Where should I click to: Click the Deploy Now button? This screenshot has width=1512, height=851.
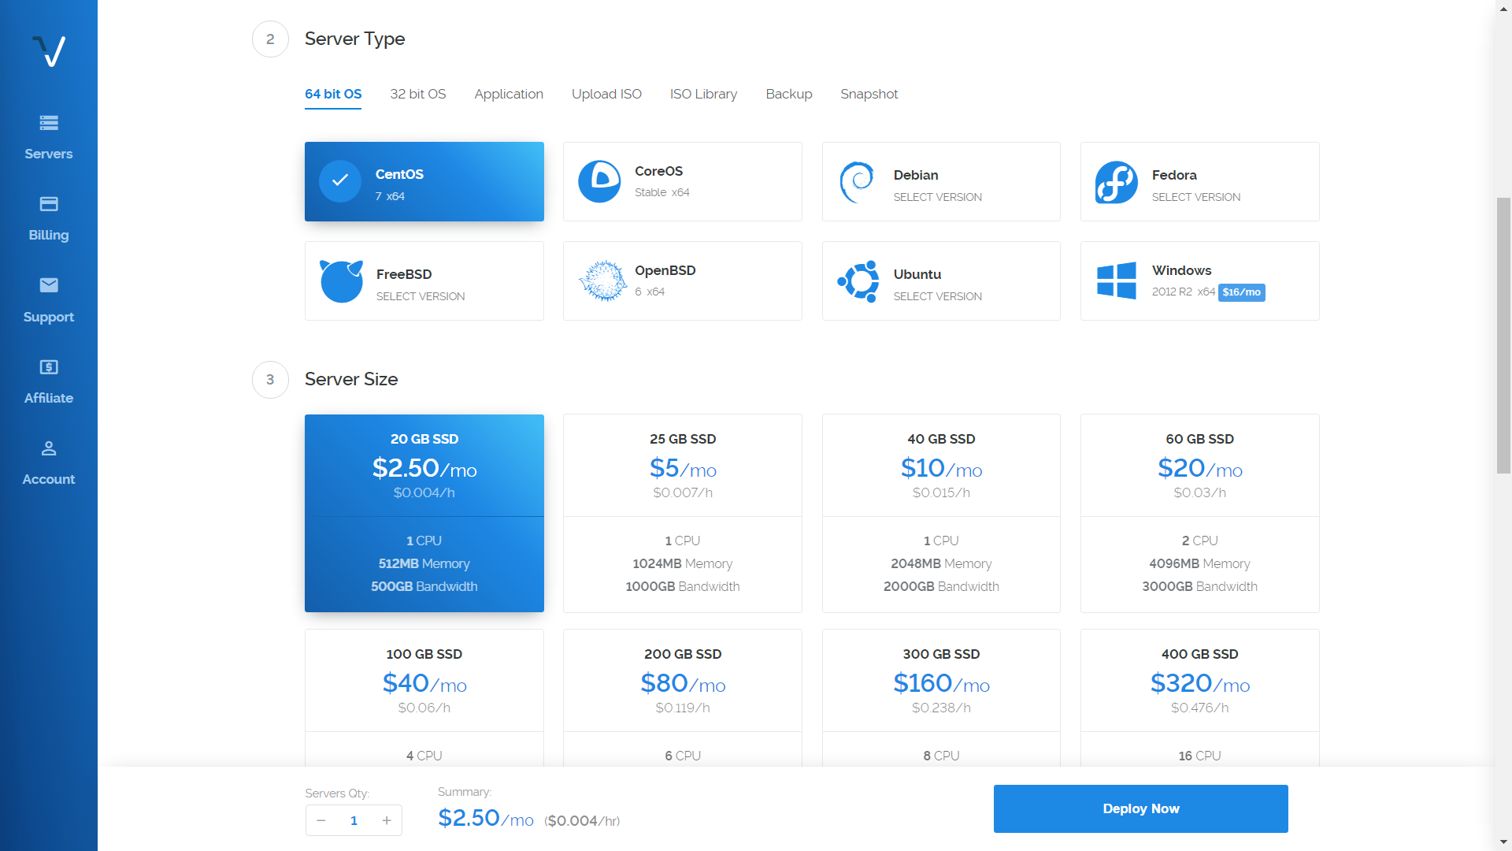1141,808
